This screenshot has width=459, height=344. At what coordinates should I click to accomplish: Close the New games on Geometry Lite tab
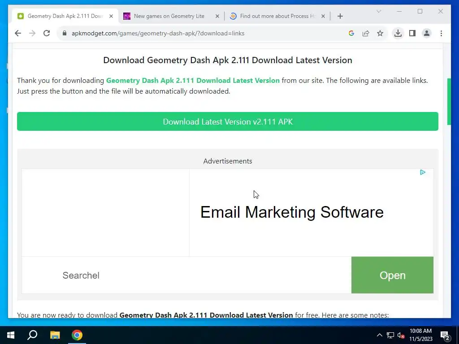coord(217,16)
